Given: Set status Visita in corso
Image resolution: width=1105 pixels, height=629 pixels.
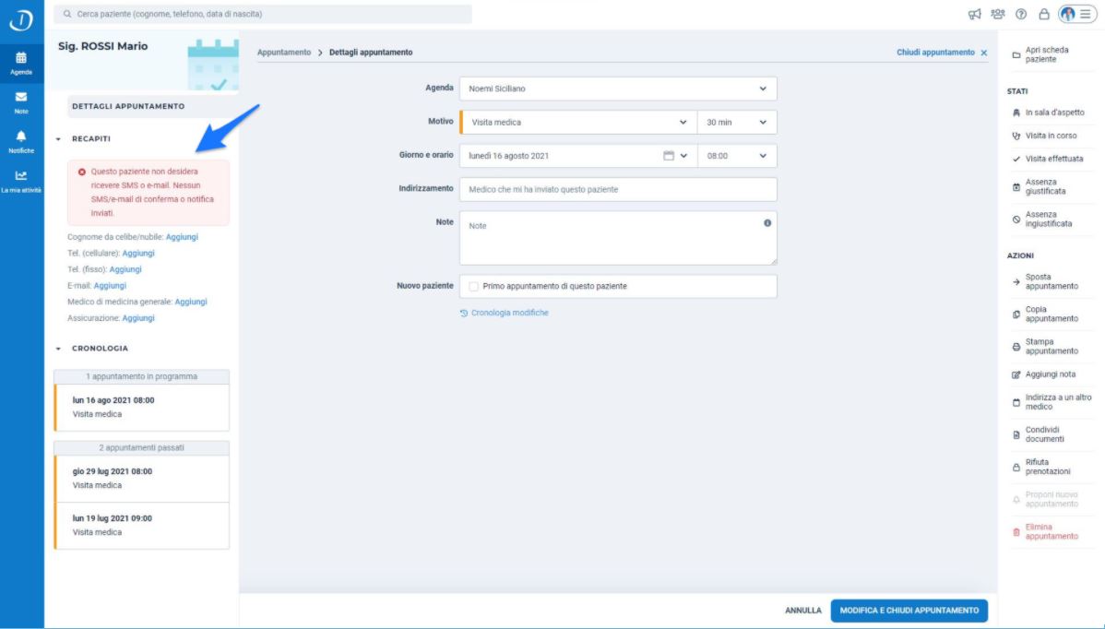Looking at the screenshot, I should (1046, 136).
